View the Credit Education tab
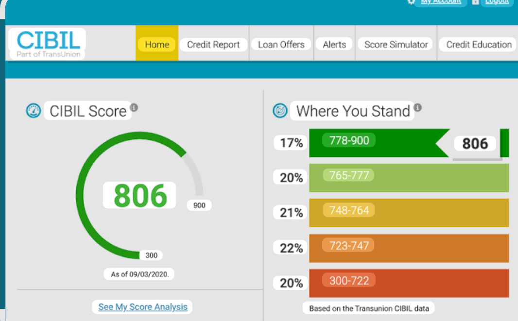The image size is (518, 321). [479, 44]
